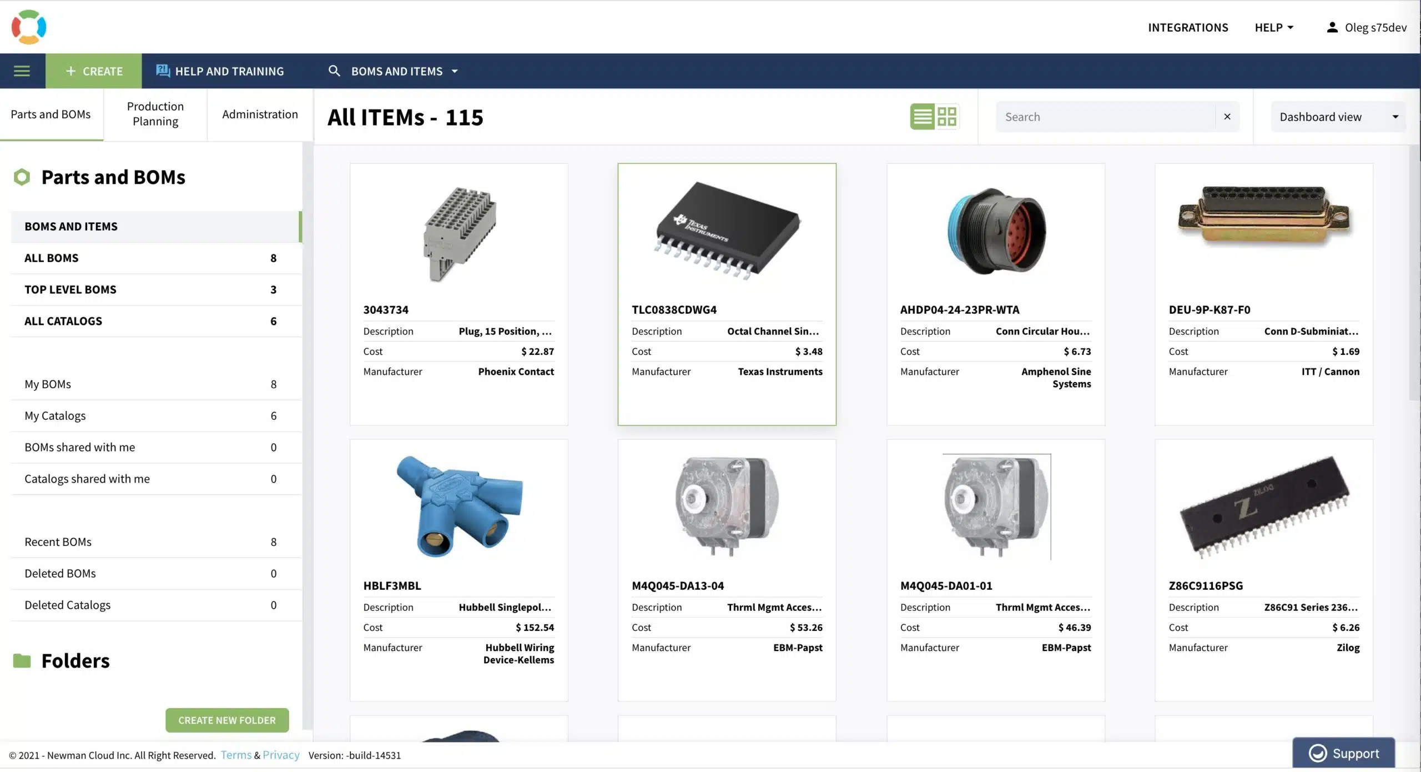Open TOP LEVEL BOMS list
This screenshot has height=772, width=1421.
(156, 289)
